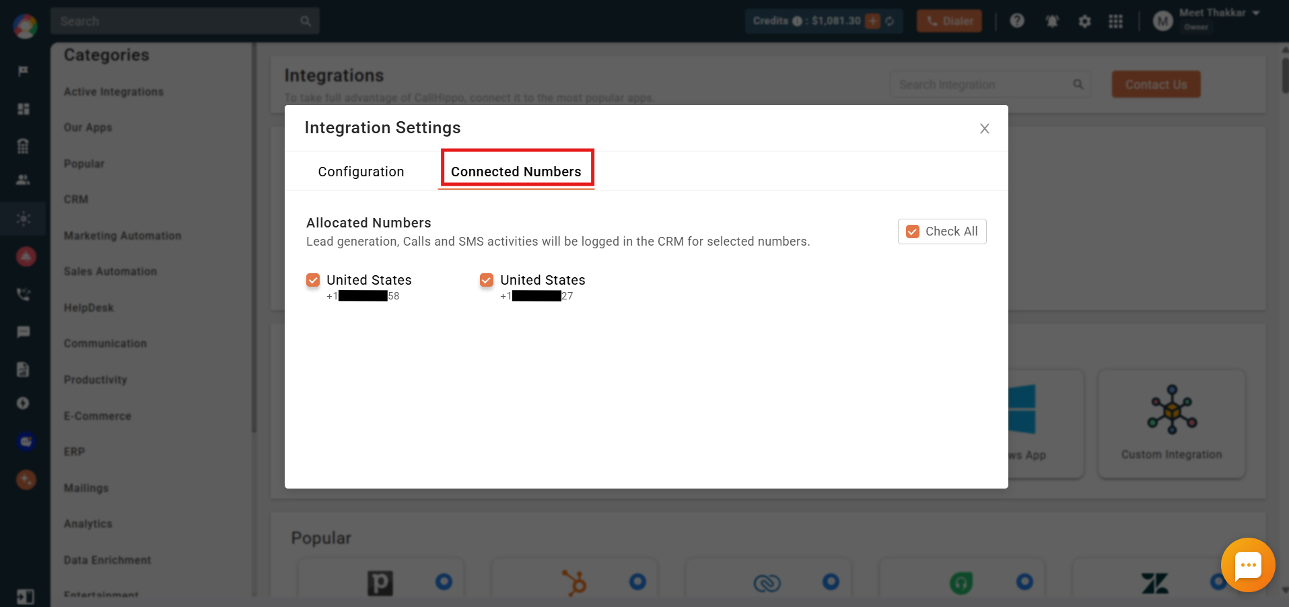Click the circled plus icon in the sidebar
Image resolution: width=1289 pixels, height=607 pixels.
click(24, 403)
